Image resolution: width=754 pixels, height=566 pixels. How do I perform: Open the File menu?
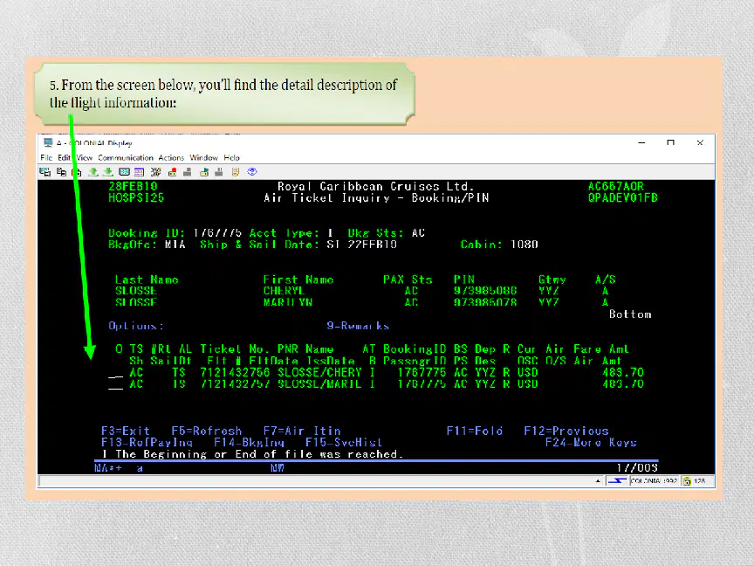pyautogui.click(x=46, y=157)
